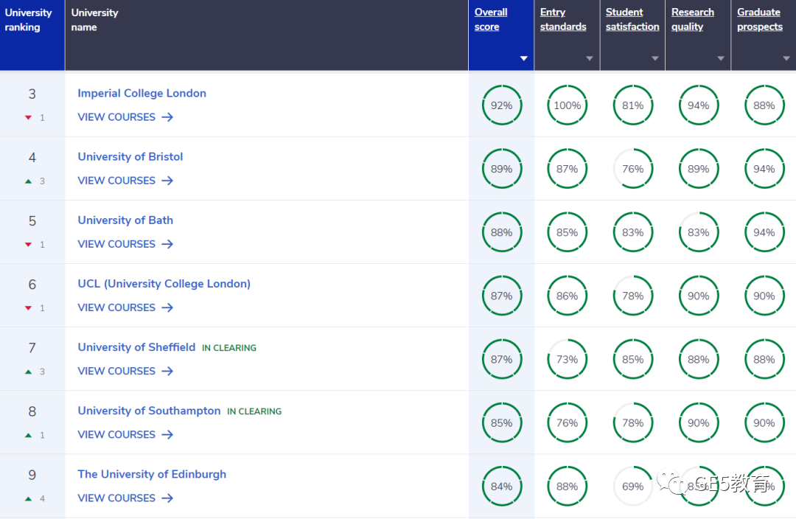Click the Graduate prospects header link
Screen dimensions: 796x519
pyautogui.click(x=760, y=19)
